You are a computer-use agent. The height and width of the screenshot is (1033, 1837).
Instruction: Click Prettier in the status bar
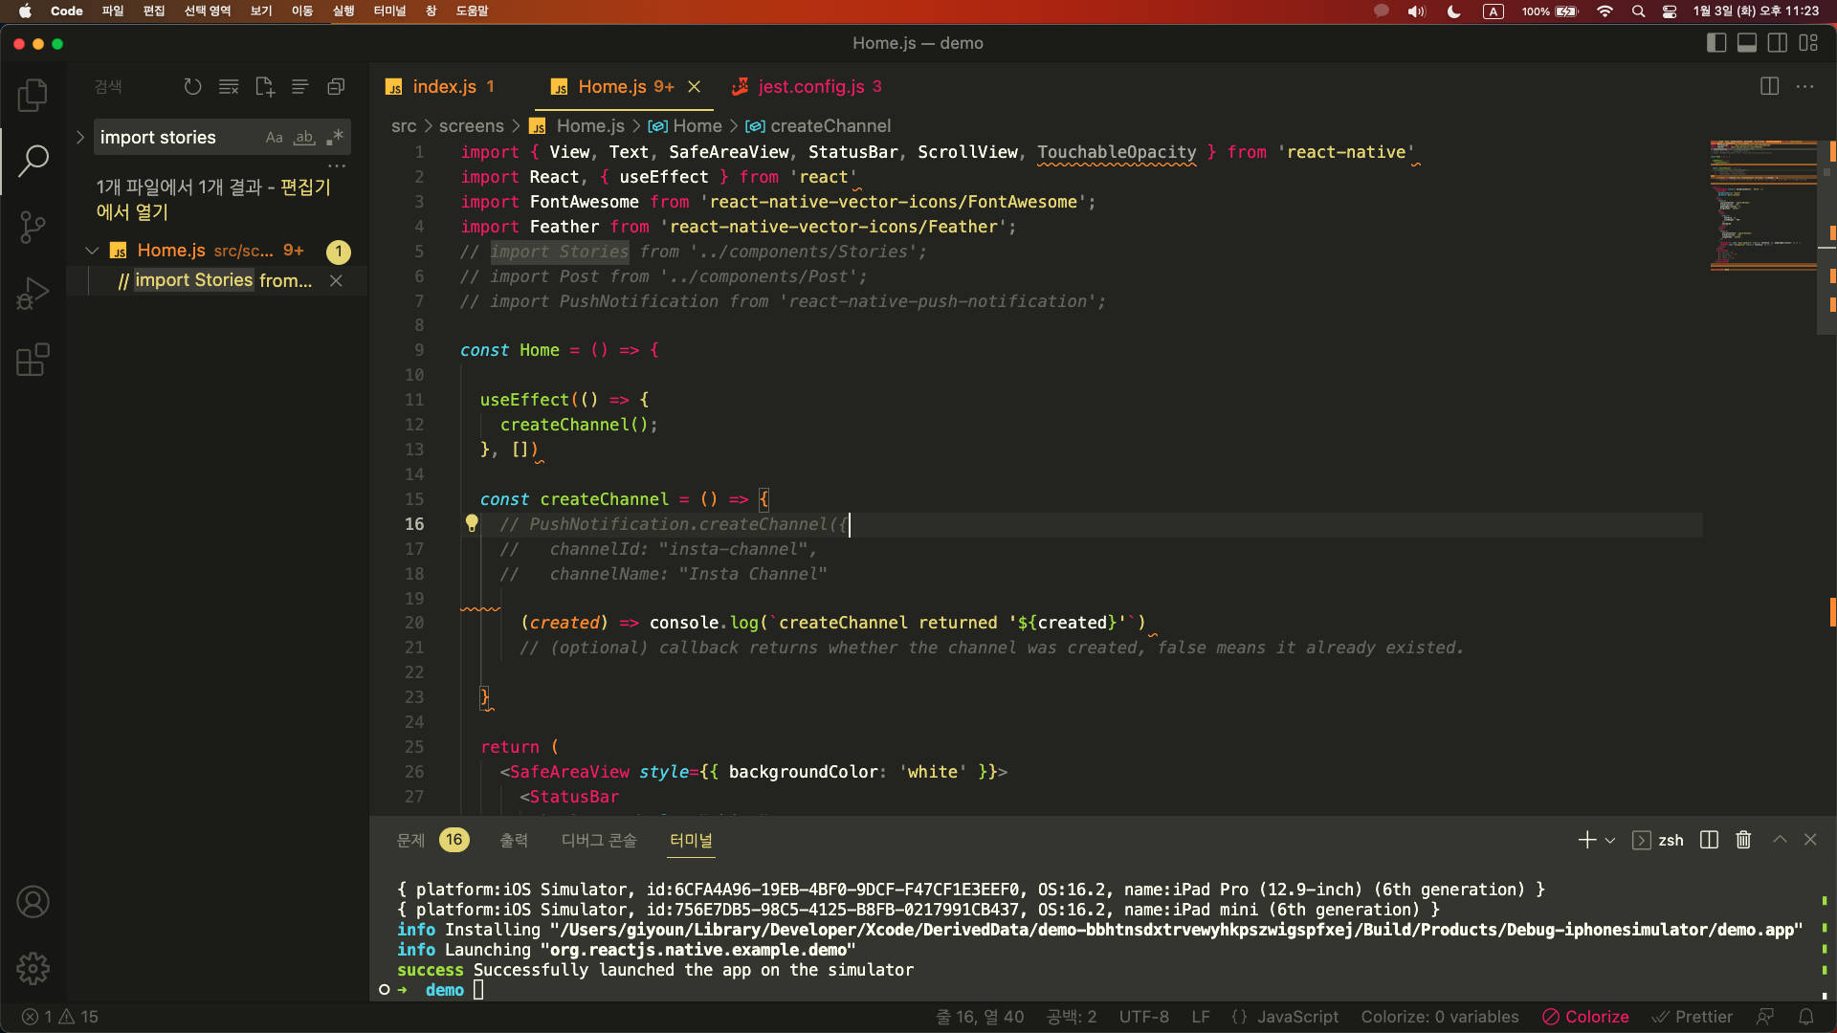(1693, 1017)
